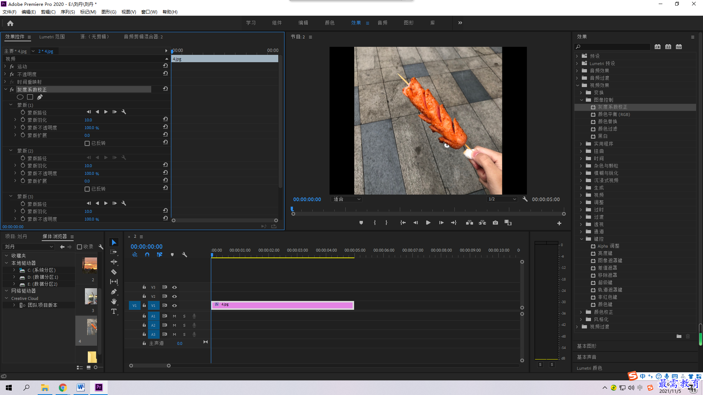The width and height of the screenshot is (703, 395).
Task: Open program monitor settings wrench
Action: click(x=525, y=199)
